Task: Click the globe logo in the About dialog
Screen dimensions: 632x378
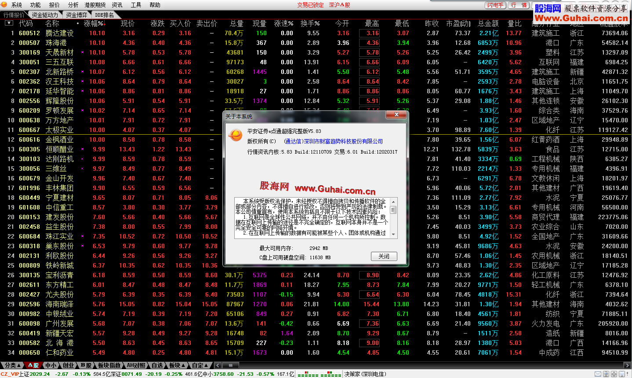Action: click(235, 135)
